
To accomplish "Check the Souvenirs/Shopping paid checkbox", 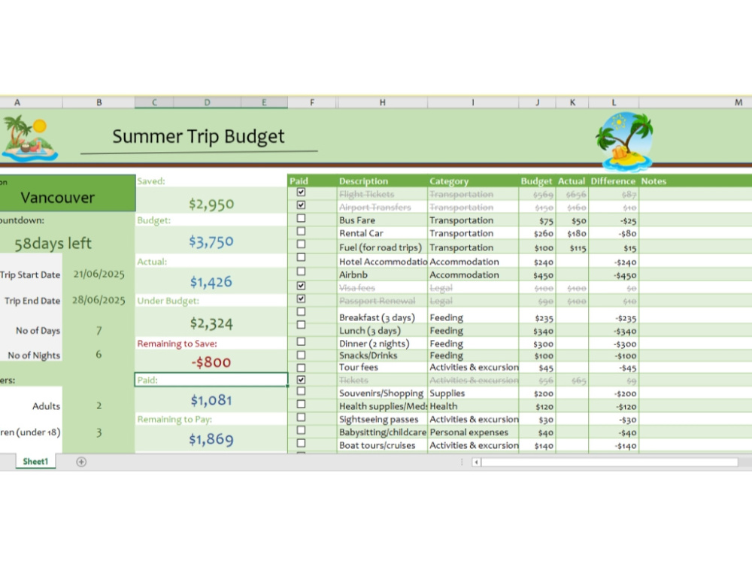I will (x=302, y=391).
